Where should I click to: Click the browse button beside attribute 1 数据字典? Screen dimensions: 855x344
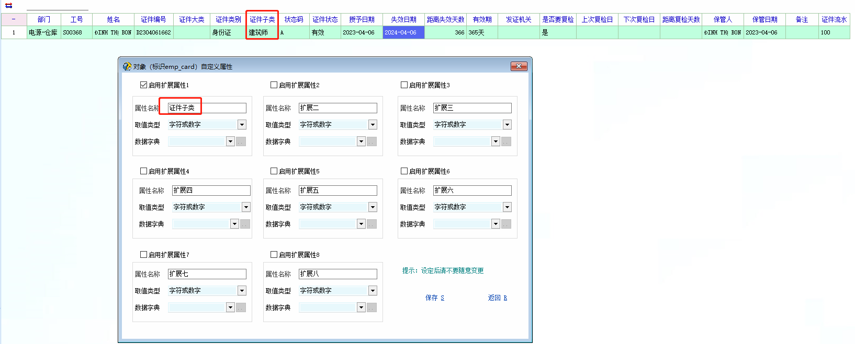pyautogui.click(x=241, y=141)
